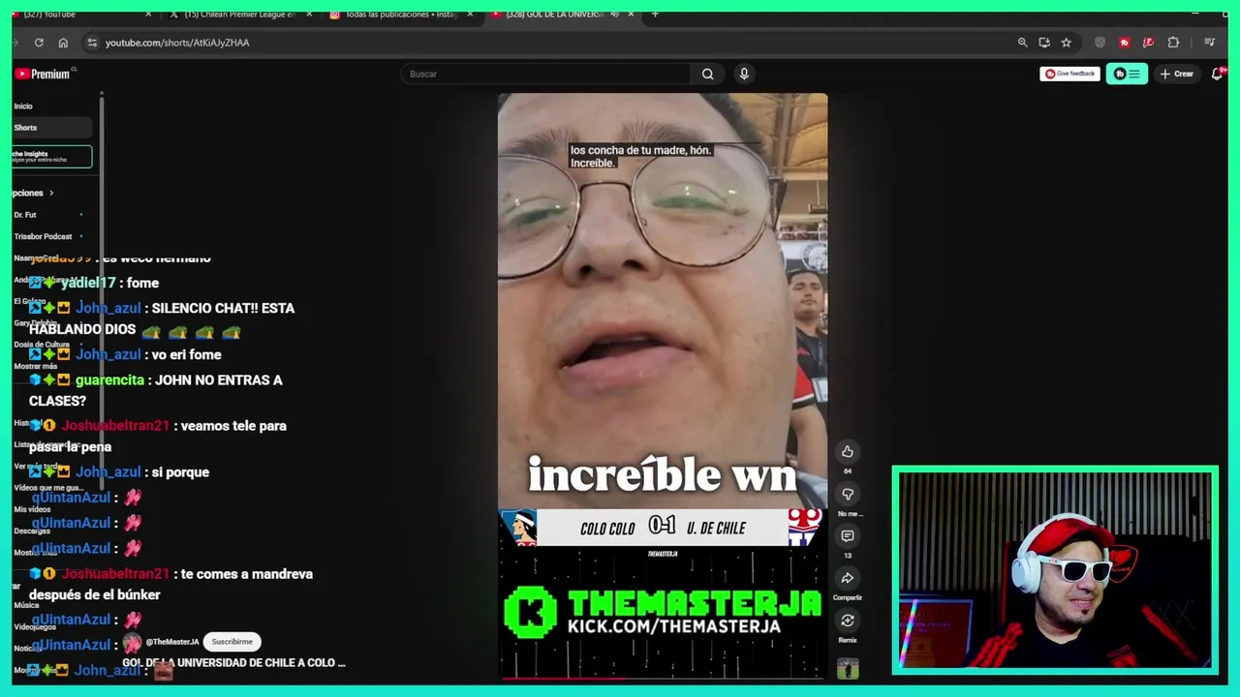Open the TubeBuddy menu button

point(1127,74)
